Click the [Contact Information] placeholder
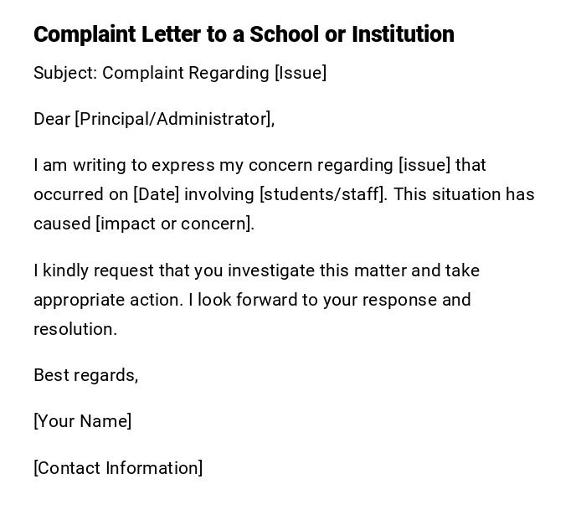The height and width of the screenshot is (520, 586). [118, 468]
